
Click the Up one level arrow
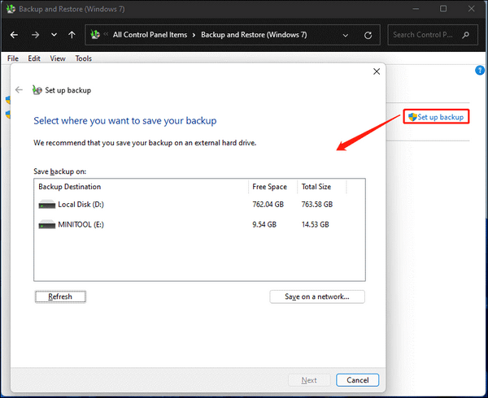tap(72, 35)
